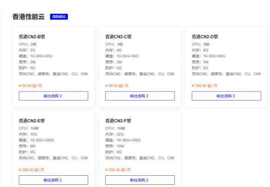Viewport: 270px width, 187px height.
Task: Click 硬盘: 10-30G+30G in the B型 card
Action: tap(36, 56)
